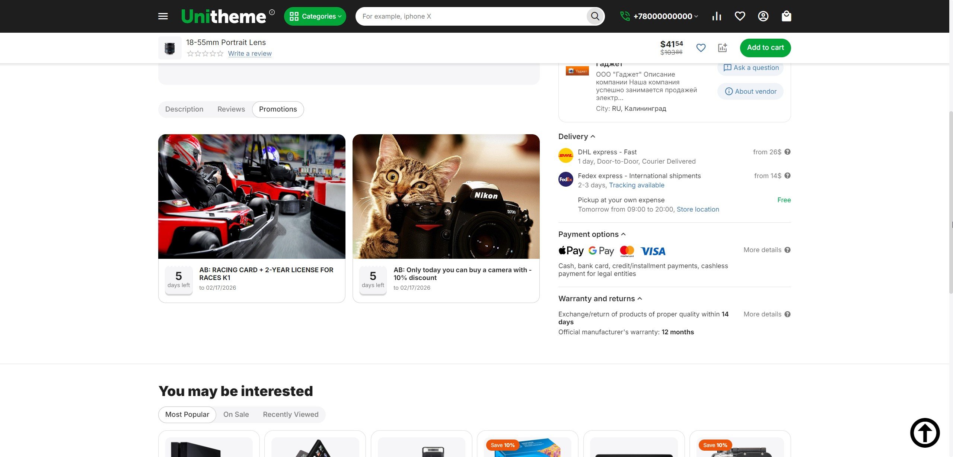Open comparison list bar-chart icon in header
This screenshot has width=953, height=457.
(717, 16)
